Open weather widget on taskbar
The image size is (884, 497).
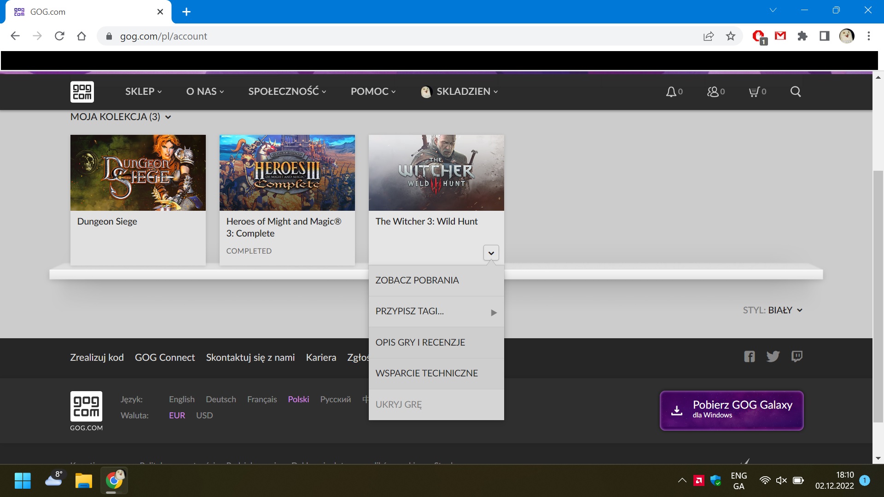pyautogui.click(x=54, y=480)
